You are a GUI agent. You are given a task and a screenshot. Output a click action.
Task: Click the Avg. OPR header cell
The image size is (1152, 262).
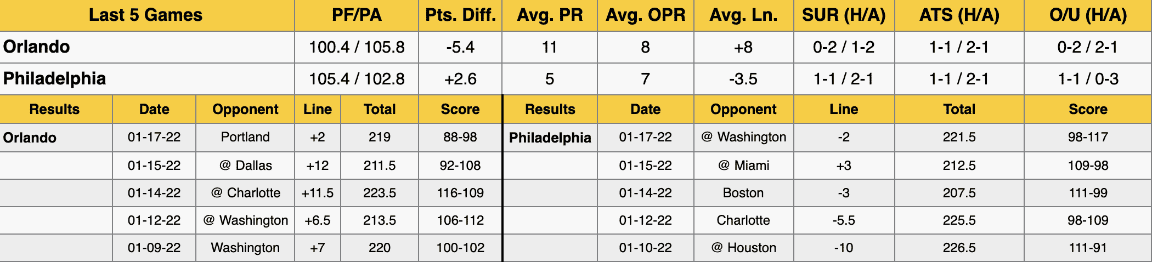tap(646, 15)
